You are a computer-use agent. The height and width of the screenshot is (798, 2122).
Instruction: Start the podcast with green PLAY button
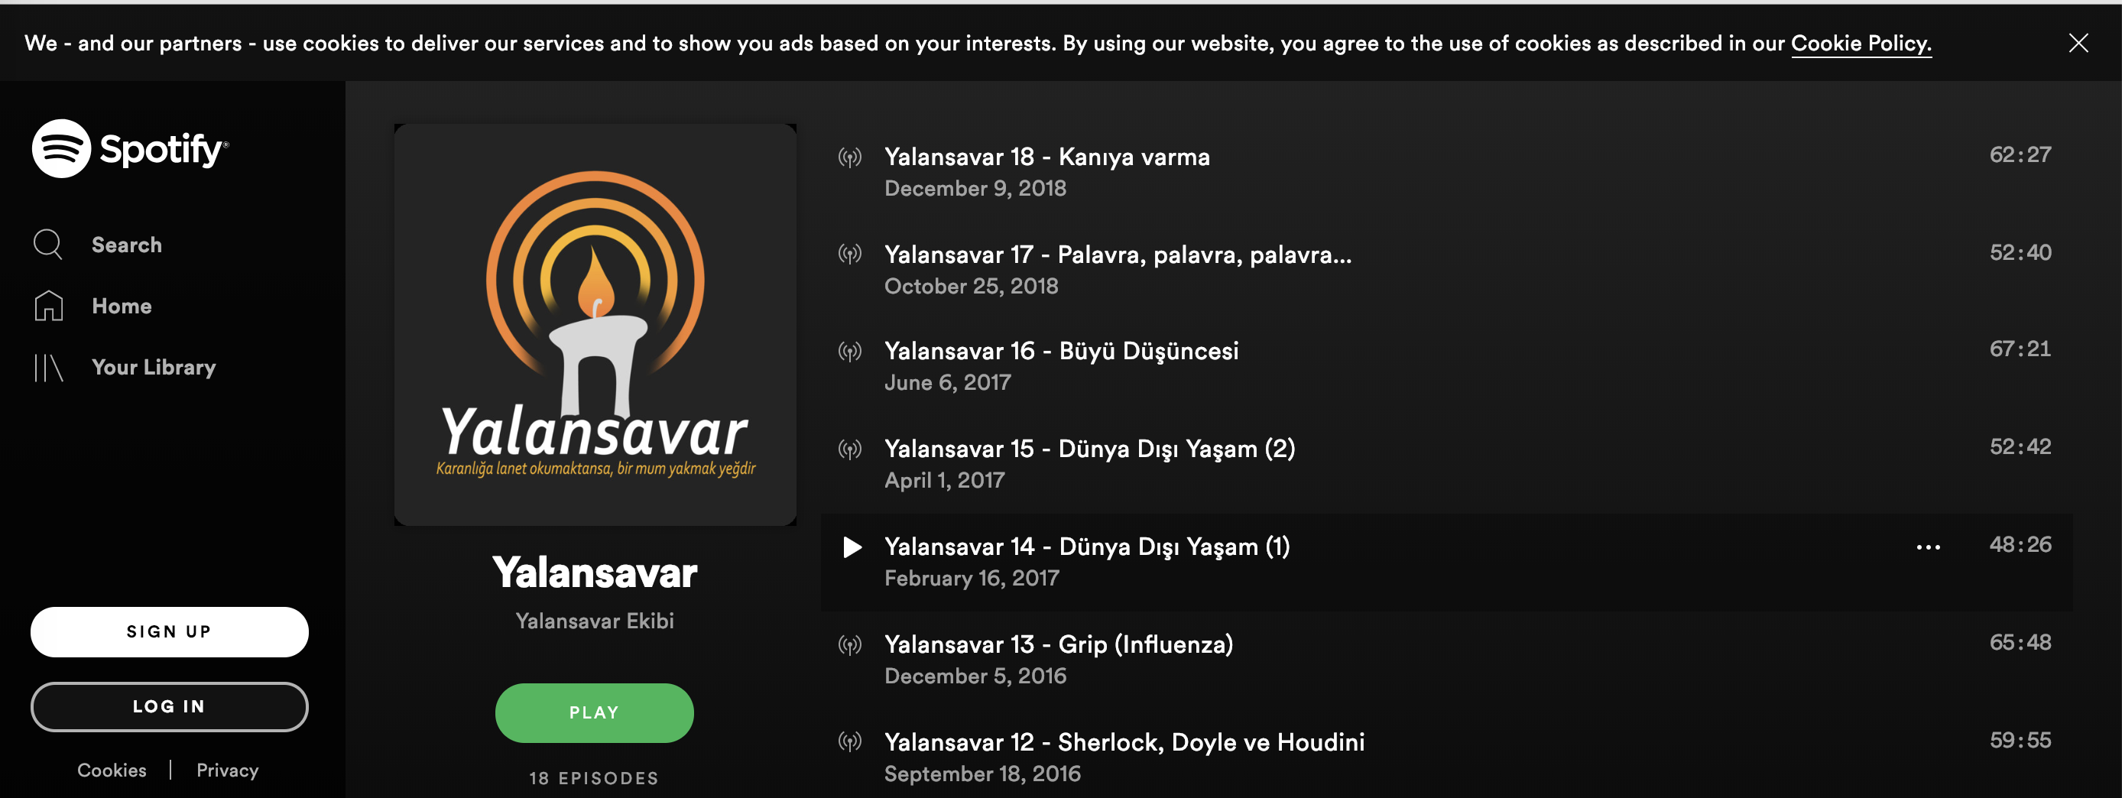594,712
